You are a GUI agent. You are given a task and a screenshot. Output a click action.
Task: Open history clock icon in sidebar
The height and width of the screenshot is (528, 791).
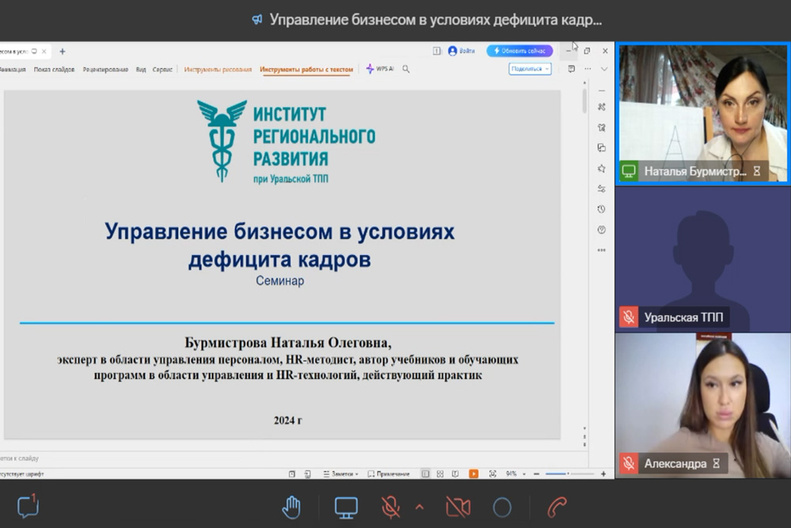pos(601,209)
